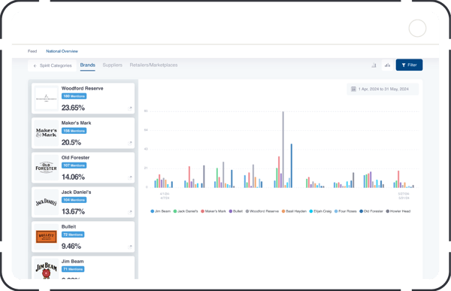Go back to Spirit Categories
Viewport: 451px width, 291px height.
click(53, 65)
